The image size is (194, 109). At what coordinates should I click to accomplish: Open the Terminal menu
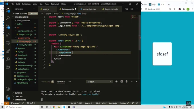55,4
